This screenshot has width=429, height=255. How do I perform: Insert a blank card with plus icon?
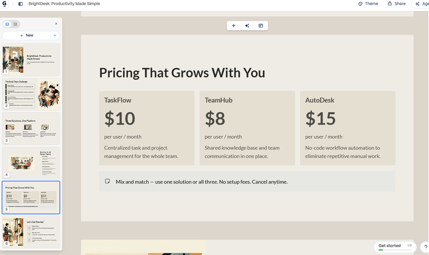(x=233, y=25)
